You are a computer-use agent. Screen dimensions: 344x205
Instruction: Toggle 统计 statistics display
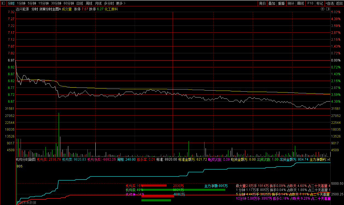tap(291, 3)
